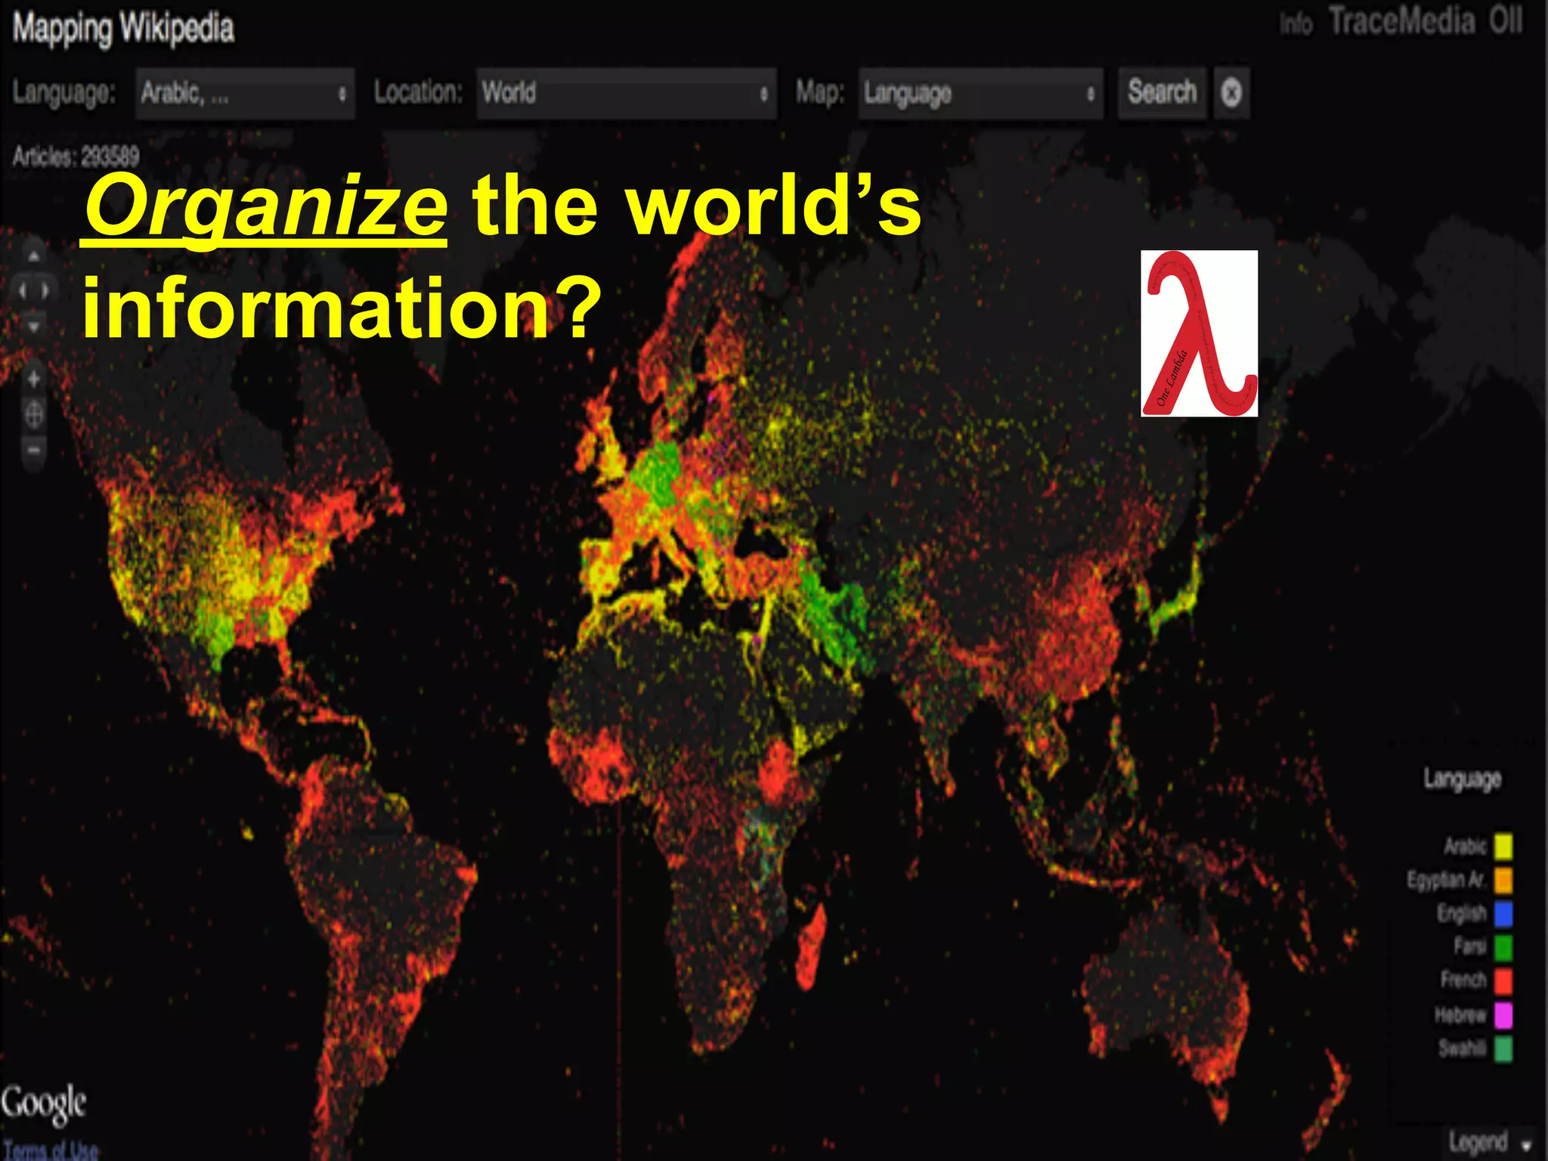
Task: Click the Language legend heading
Action: 1463,779
